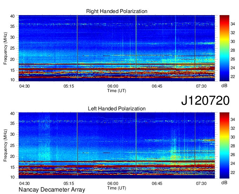Click vertical line just before 07:30 in Right Handed plot

click(x=195, y=47)
